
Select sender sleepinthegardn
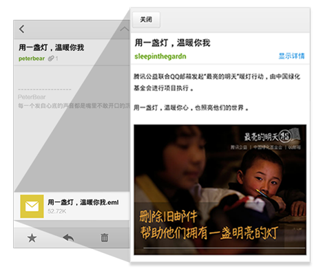[x=160, y=56]
